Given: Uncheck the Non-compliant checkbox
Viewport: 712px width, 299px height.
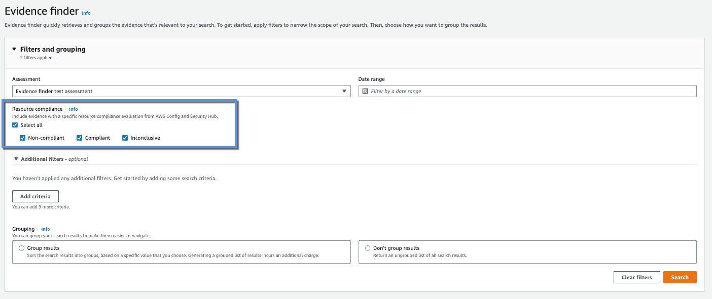Looking at the screenshot, I should point(22,138).
